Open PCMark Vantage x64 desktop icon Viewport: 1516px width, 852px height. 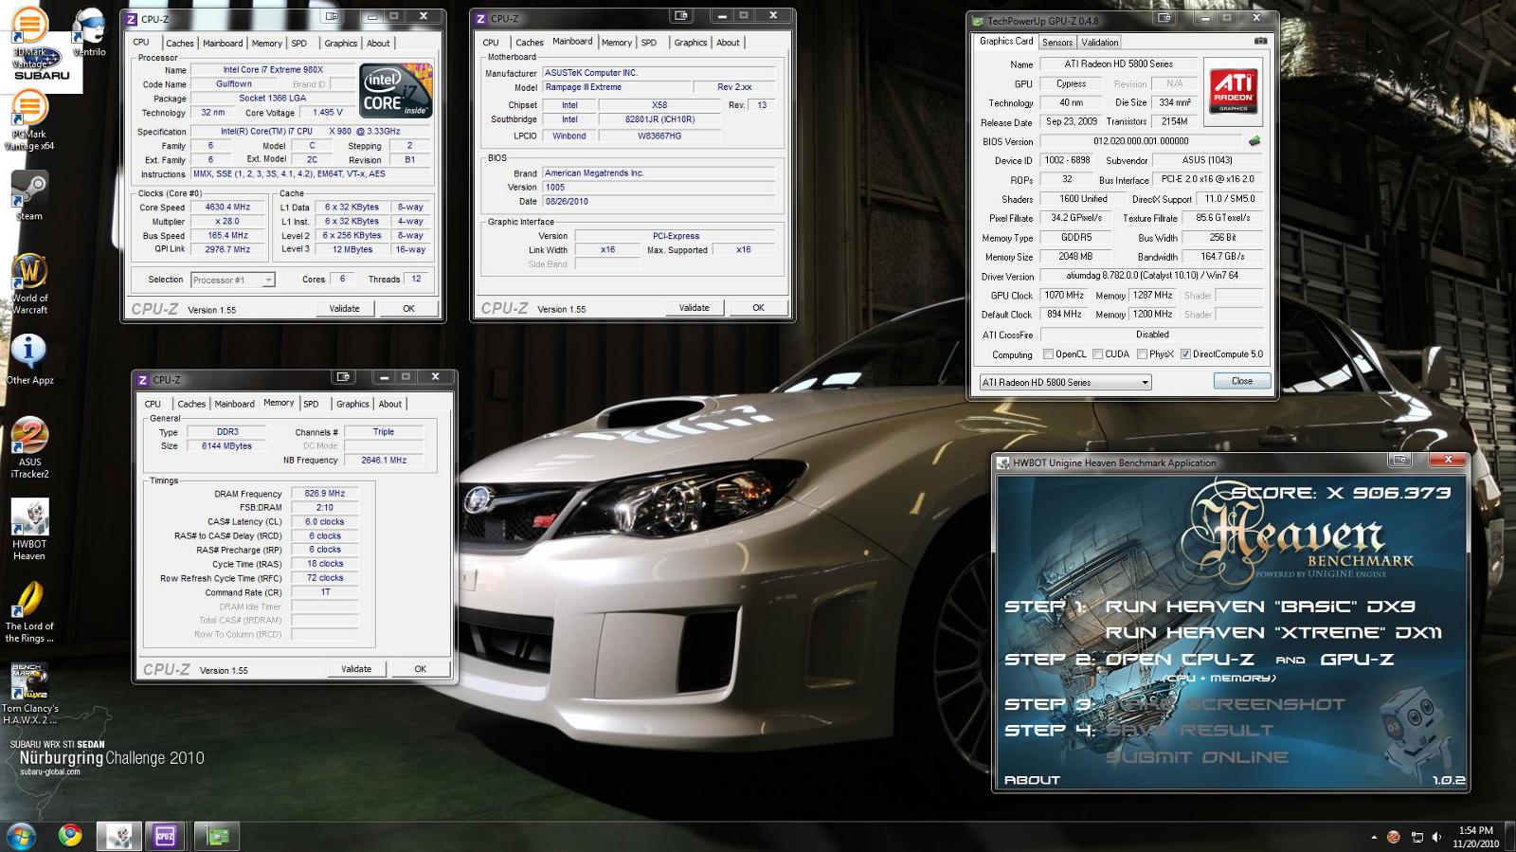point(29,121)
